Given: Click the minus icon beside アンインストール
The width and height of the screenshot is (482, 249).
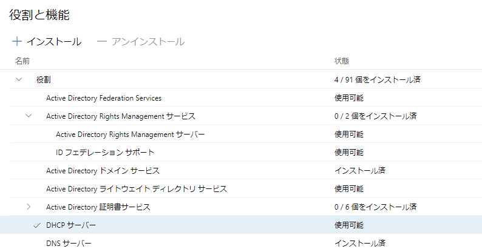Looking at the screenshot, I should 101,41.
